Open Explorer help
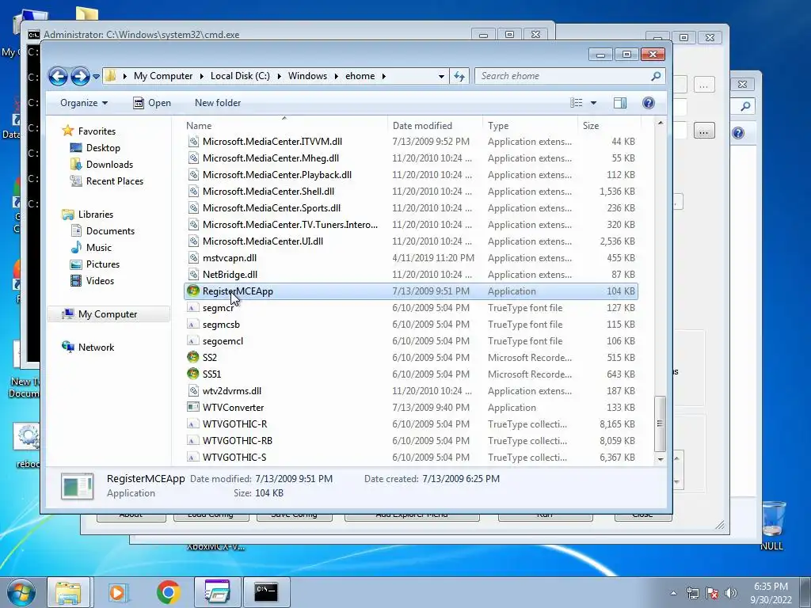The width and height of the screenshot is (811, 608). coord(648,103)
